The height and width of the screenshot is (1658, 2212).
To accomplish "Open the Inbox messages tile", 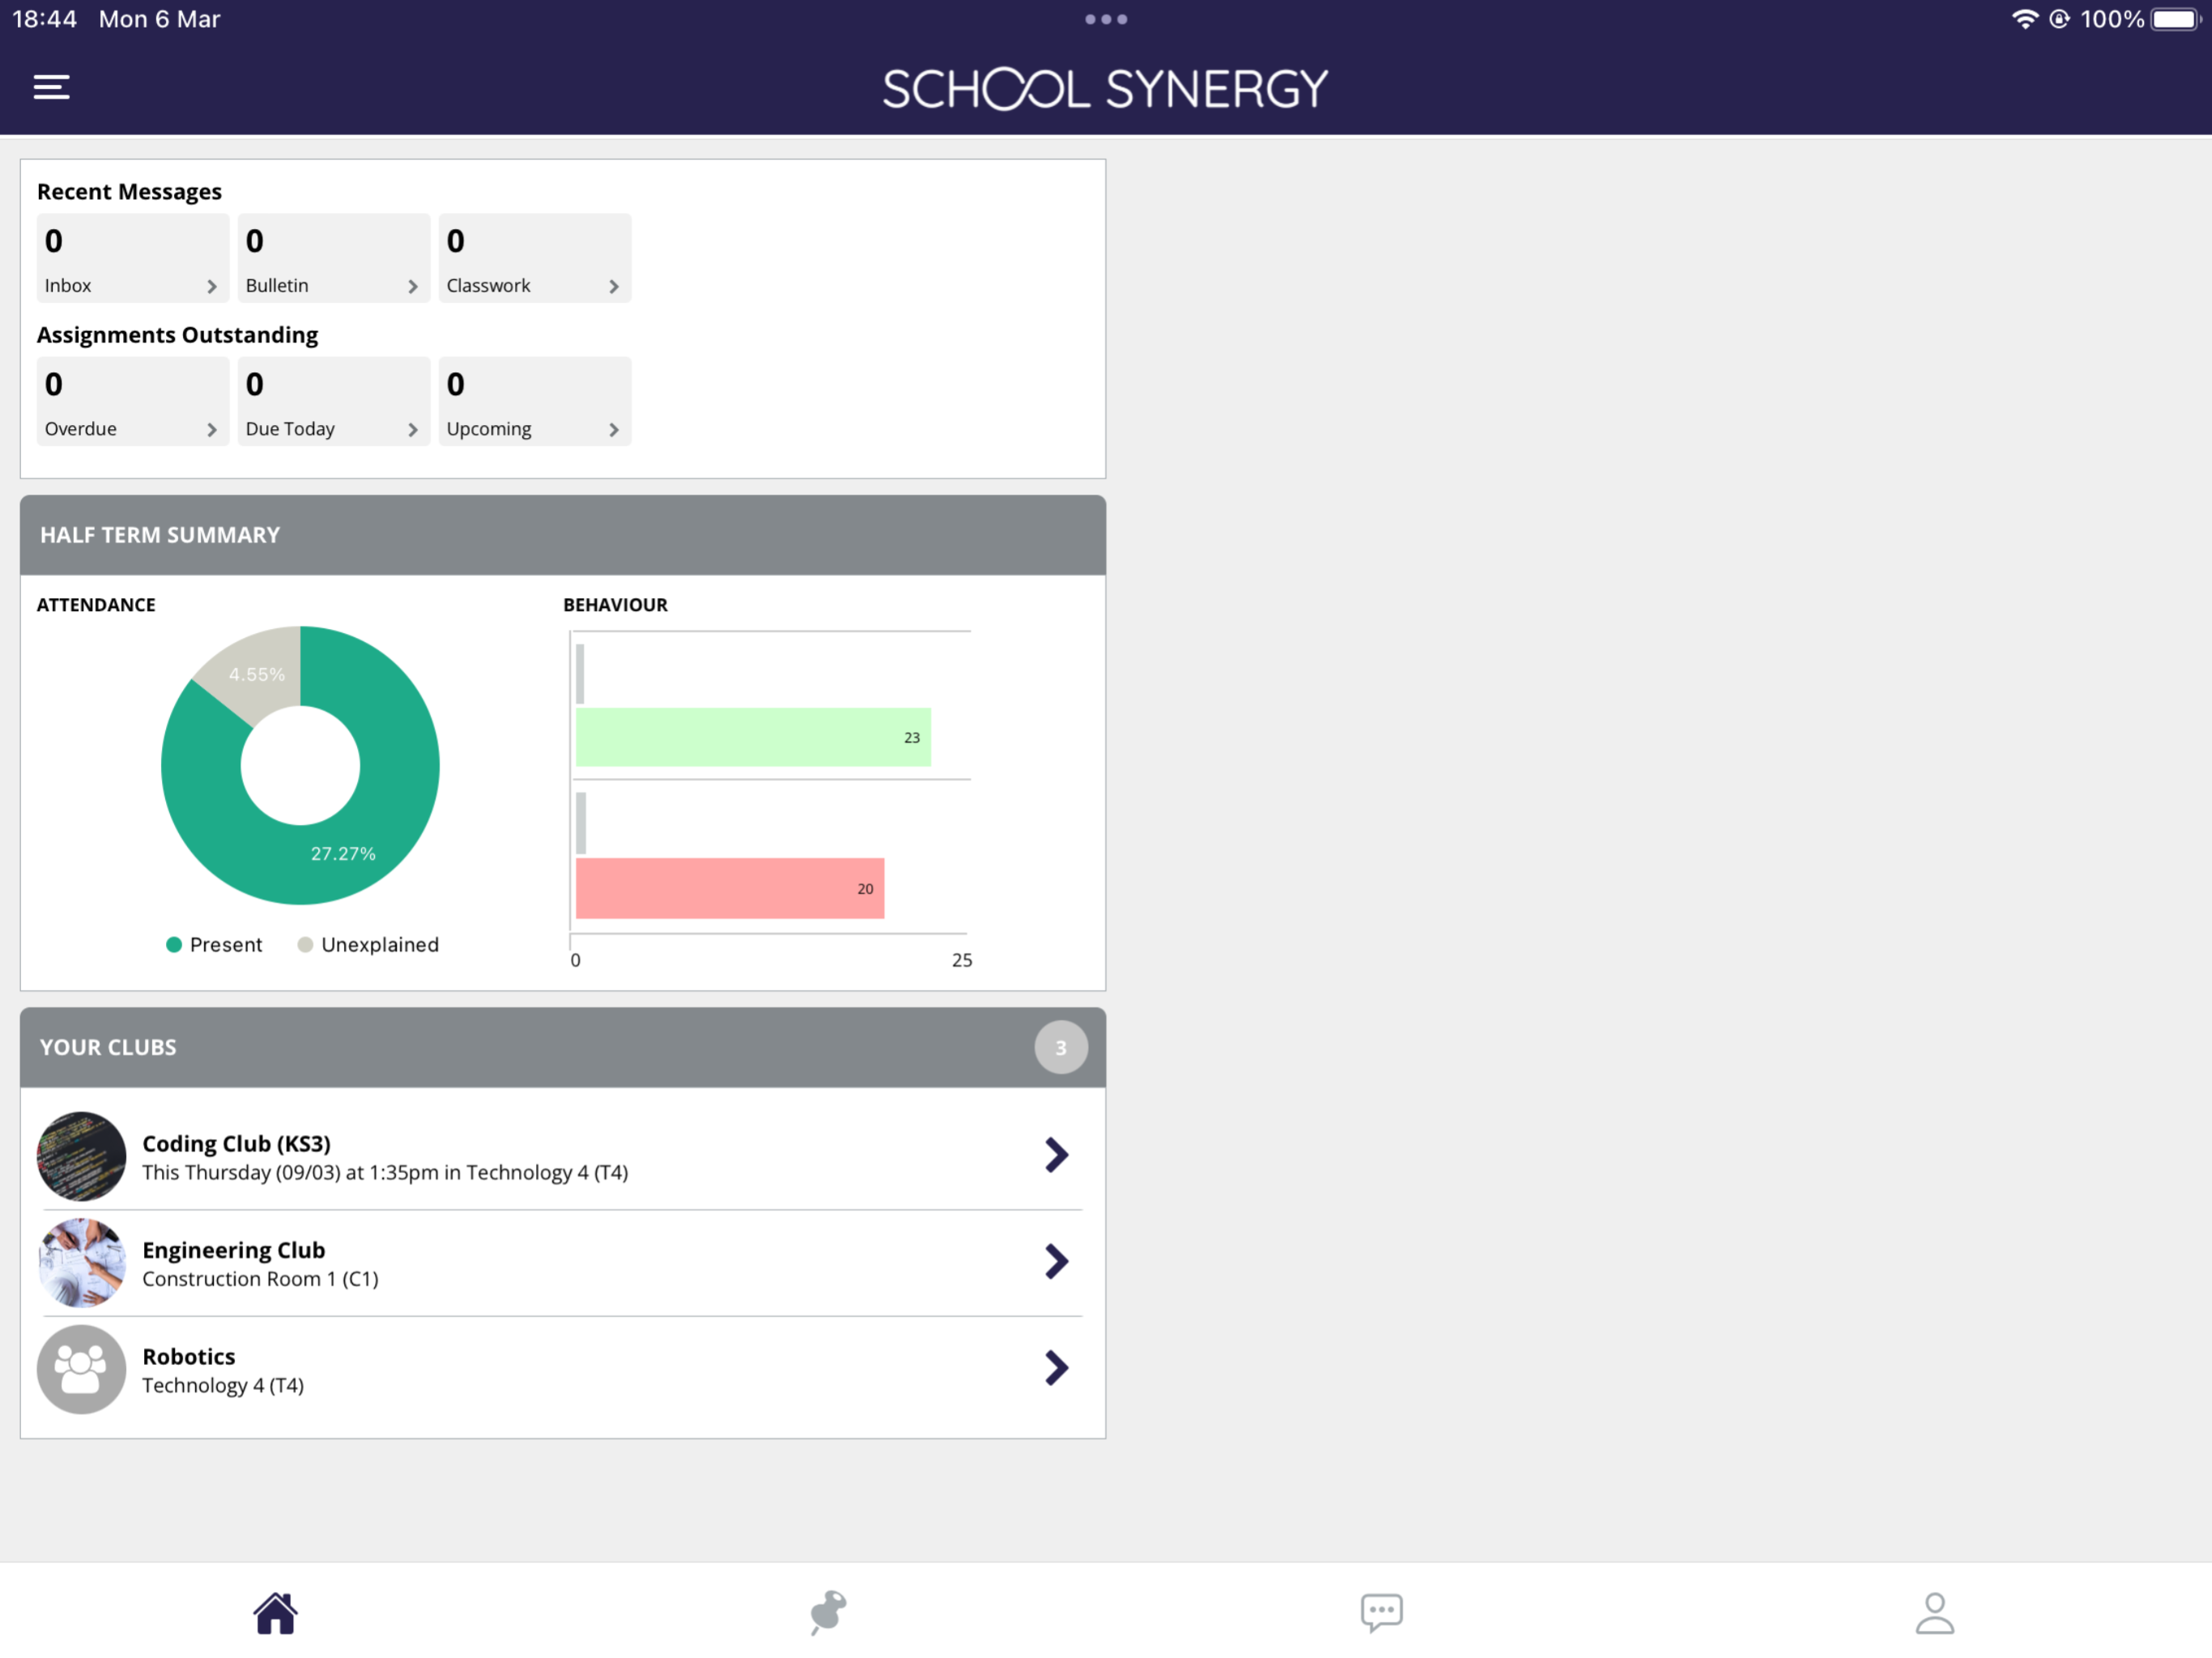I will coord(132,258).
